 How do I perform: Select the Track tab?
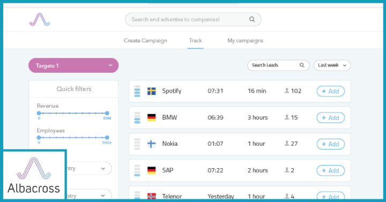click(196, 41)
